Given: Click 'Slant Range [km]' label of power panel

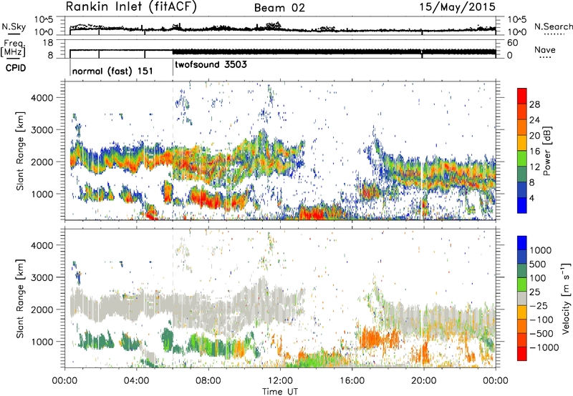Looking at the screenshot, I should coord(20,151).
